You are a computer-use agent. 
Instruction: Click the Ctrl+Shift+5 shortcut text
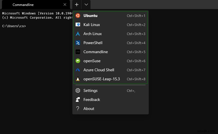[x=136, y=52]
